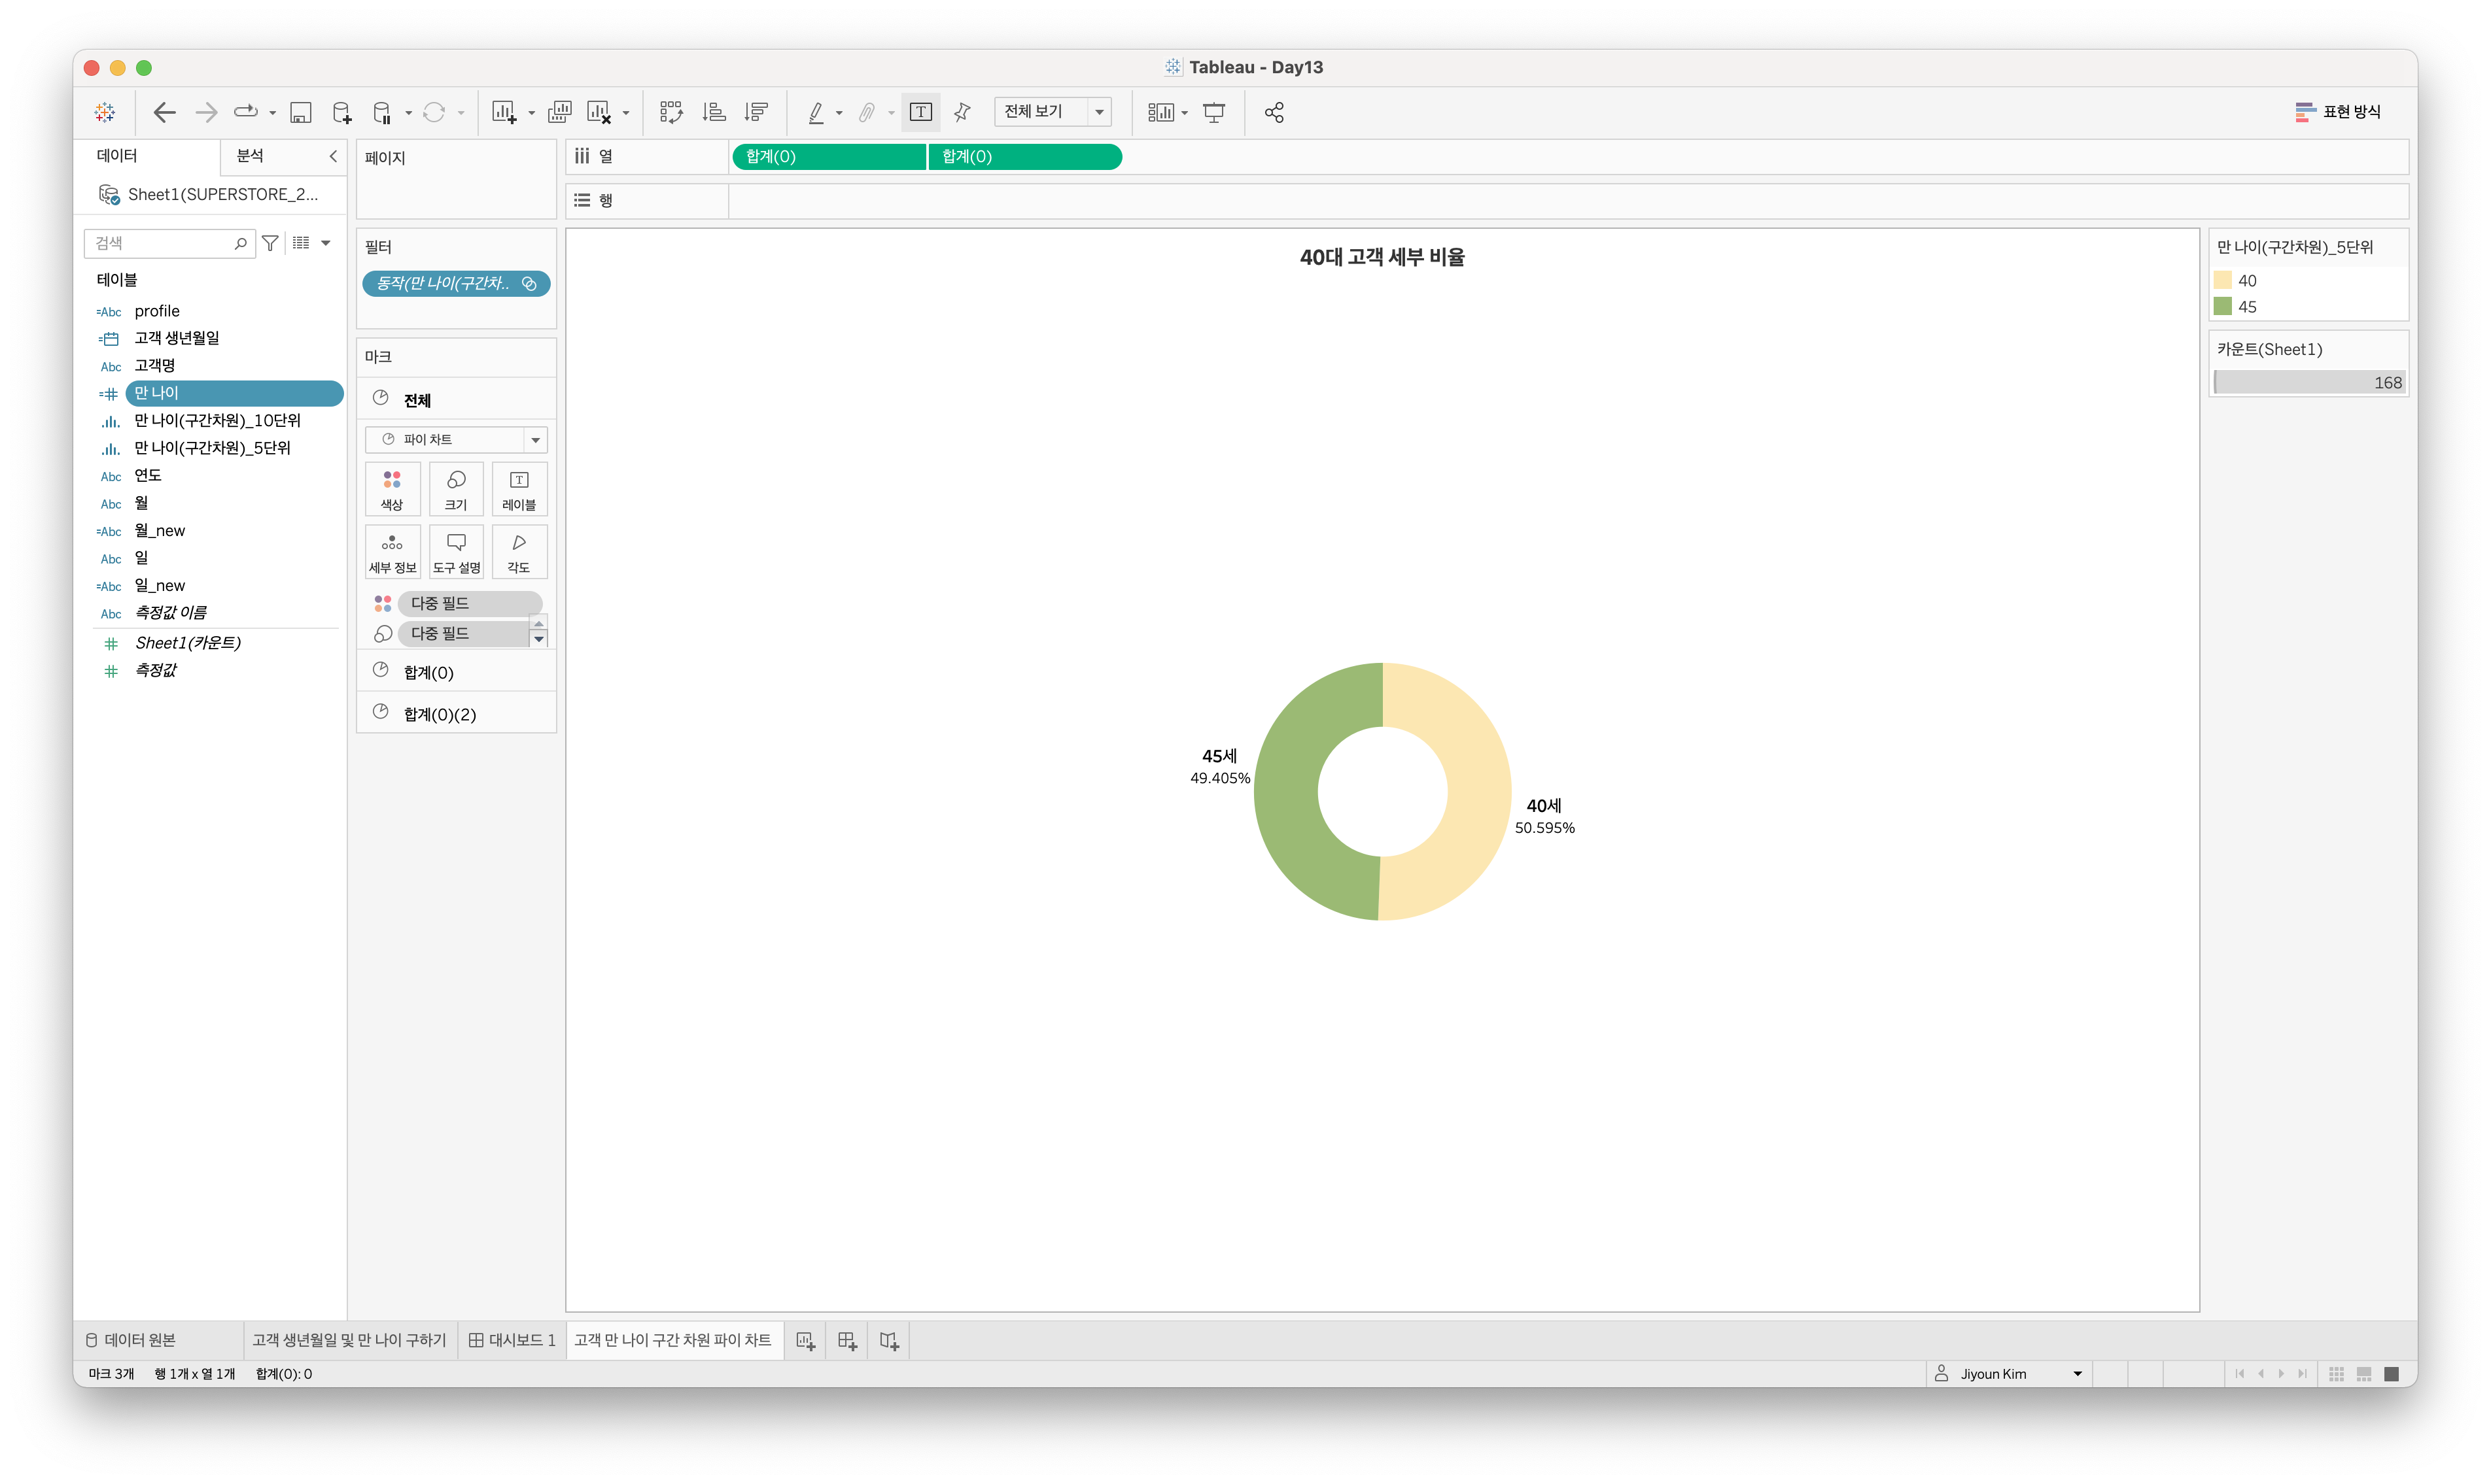Viewport: 2491px width, 1484px height.
Task: Click the Presentation mode icon
Action: 1213,112
